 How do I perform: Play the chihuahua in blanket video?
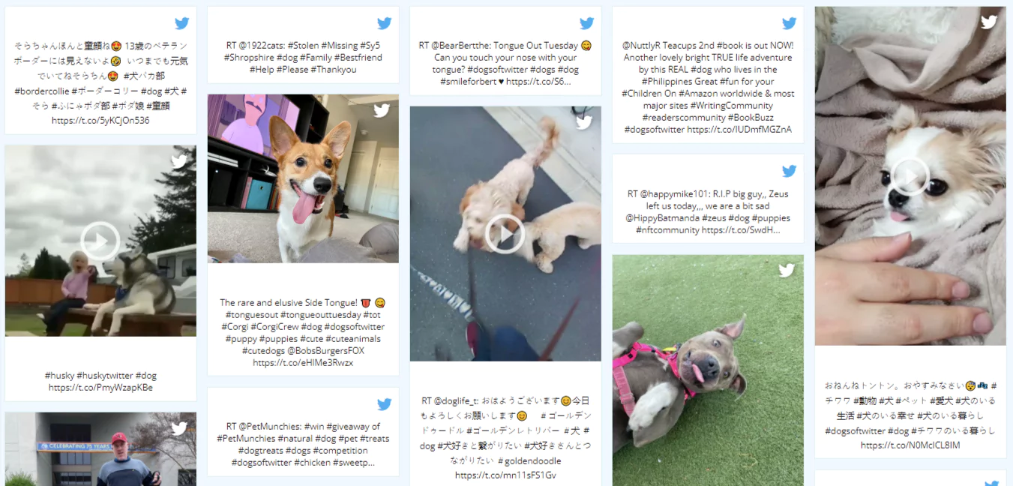click(910, 176)
